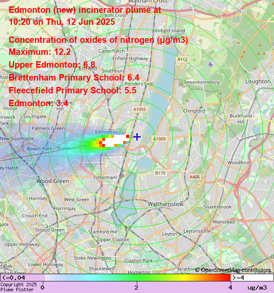Viewport: 274px width, 293px height.
Task: Click the blue cross incinerator marker
Action: [137, 137]
